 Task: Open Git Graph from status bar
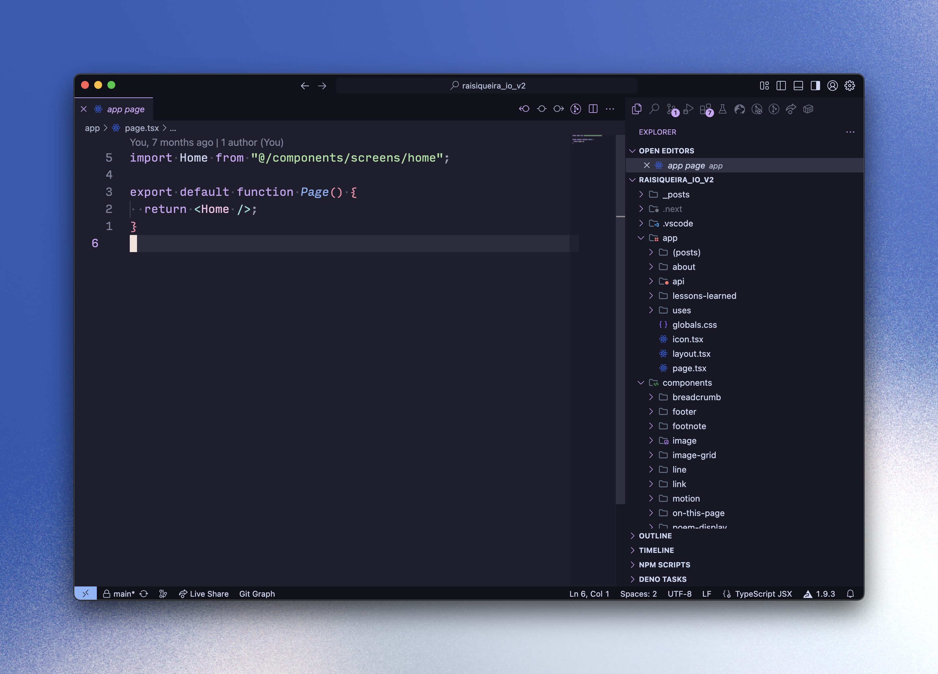tap(257, 593)
